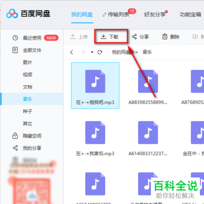
Task: Click the transfer arrows icon beside 传输列表
Action: point(104,15)
